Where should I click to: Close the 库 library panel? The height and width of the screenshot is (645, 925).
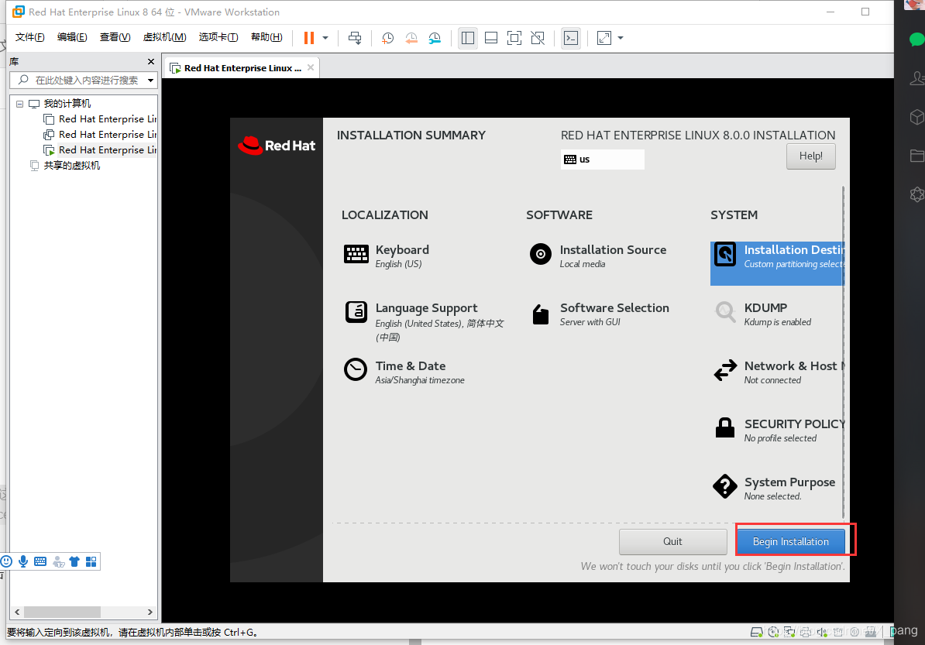click(x=151, y=61)
